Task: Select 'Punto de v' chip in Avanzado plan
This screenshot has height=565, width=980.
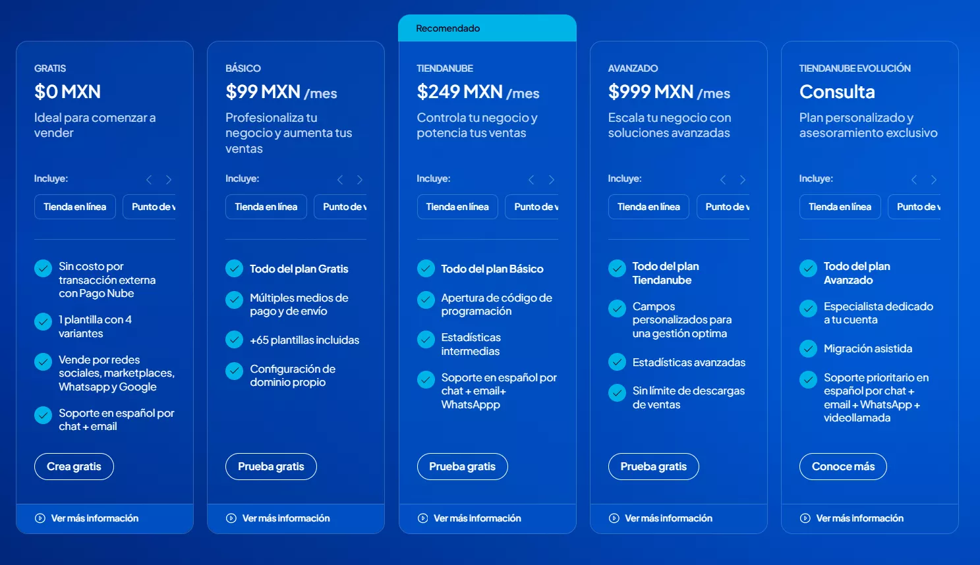Action: point(723,207)
